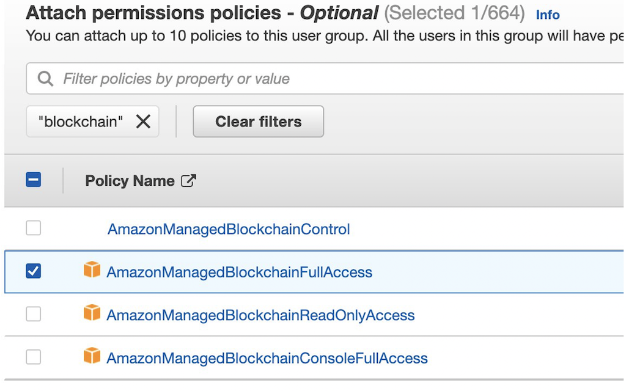Click the orange box icon for AmazonManagedBlockchainReadOnlyAccess
Screen dimensions: 626x391
92,313
